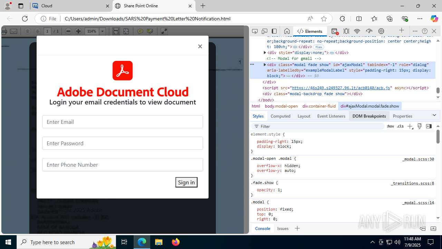
Task: Close the Adobe Document Cloud modal
Action: point(200,46)
